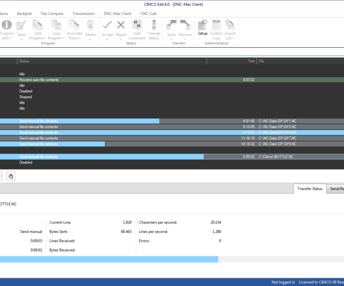This screenshot has height=286, width=344.
Task: Switch to the DNC-Max Client ribbon tab
Action: pyautogui.click(x=117, y=13)
